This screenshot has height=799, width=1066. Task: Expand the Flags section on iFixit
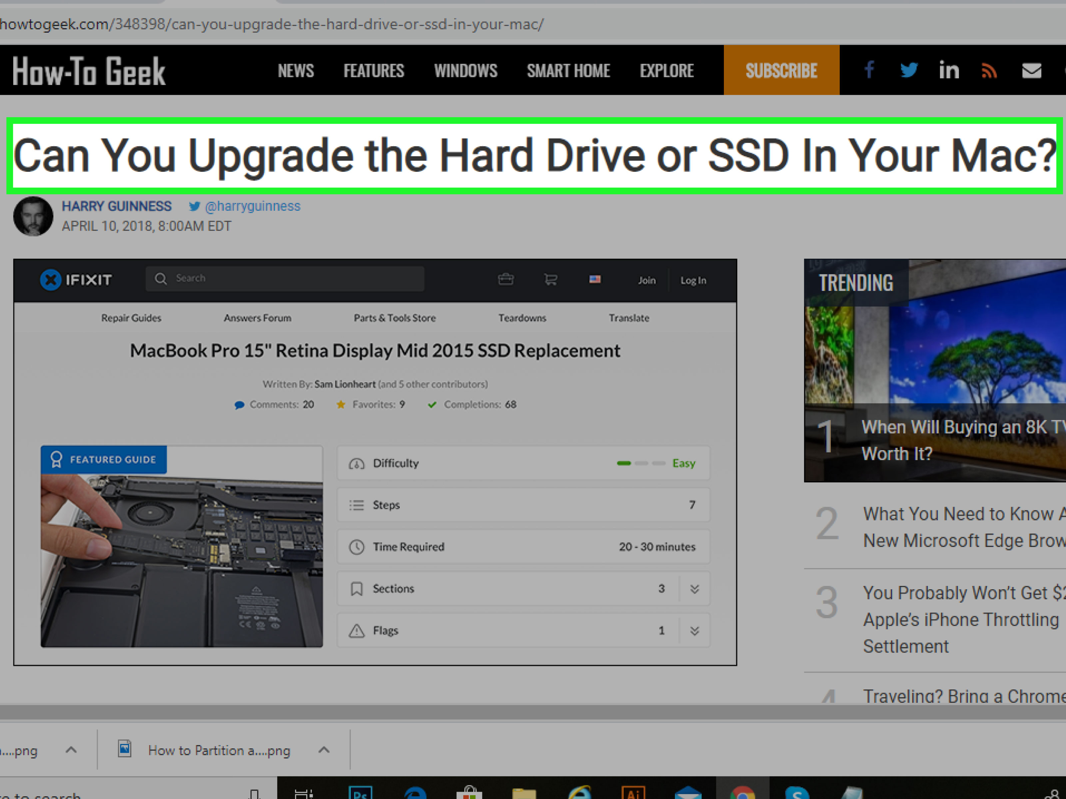point(695,630)
